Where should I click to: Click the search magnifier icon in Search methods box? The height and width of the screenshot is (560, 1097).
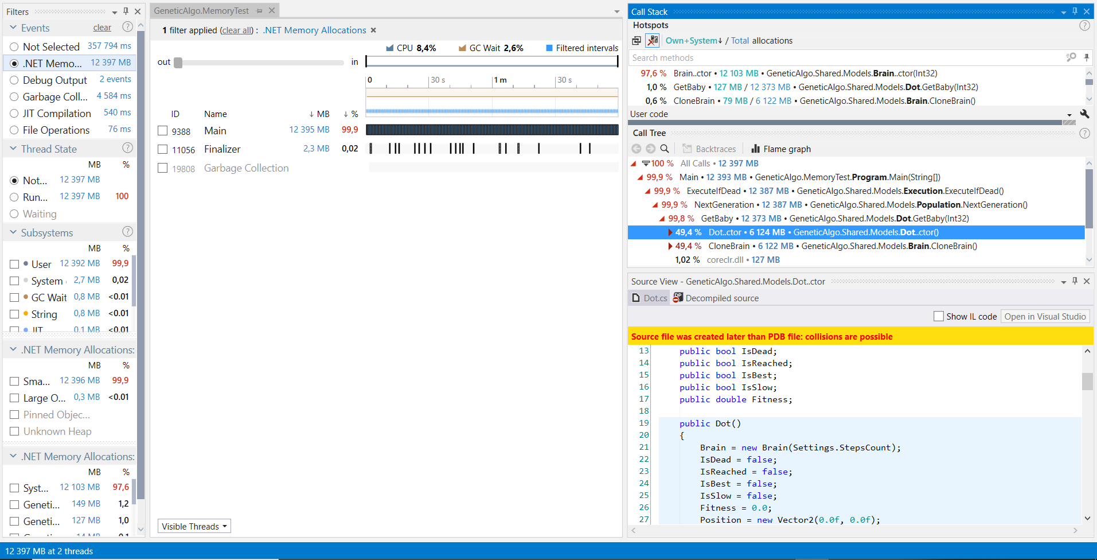pos(1071,57)
